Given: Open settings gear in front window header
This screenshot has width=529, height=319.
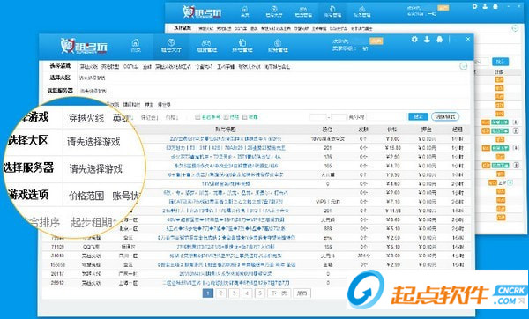Looking at the screenshot, I should [x=414, y=40].
